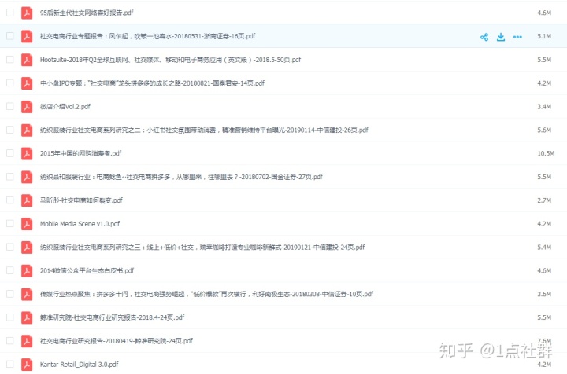Open 传媒行业热点聚焦 中信证券-10页 file name

tap(206, 294)
